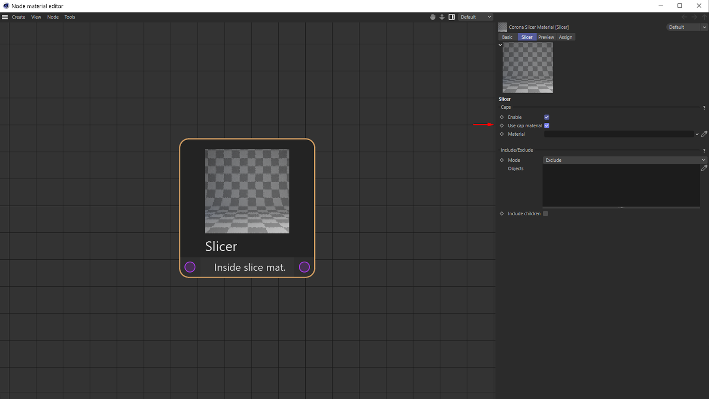
Task: Select the Pan tool in the toolbar
Action: [x=432, y=17]
